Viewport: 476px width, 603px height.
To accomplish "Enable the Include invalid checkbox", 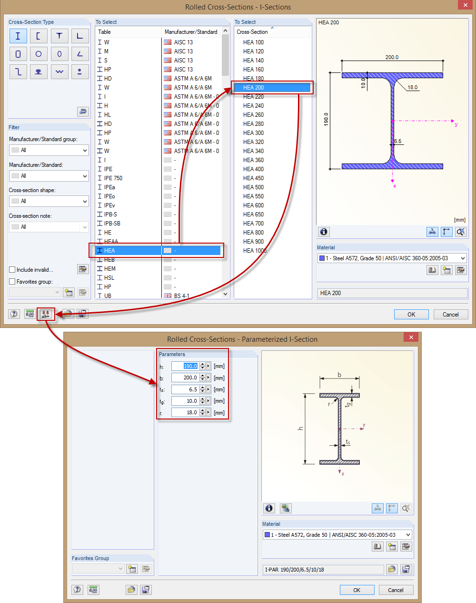I will [12, 270].
